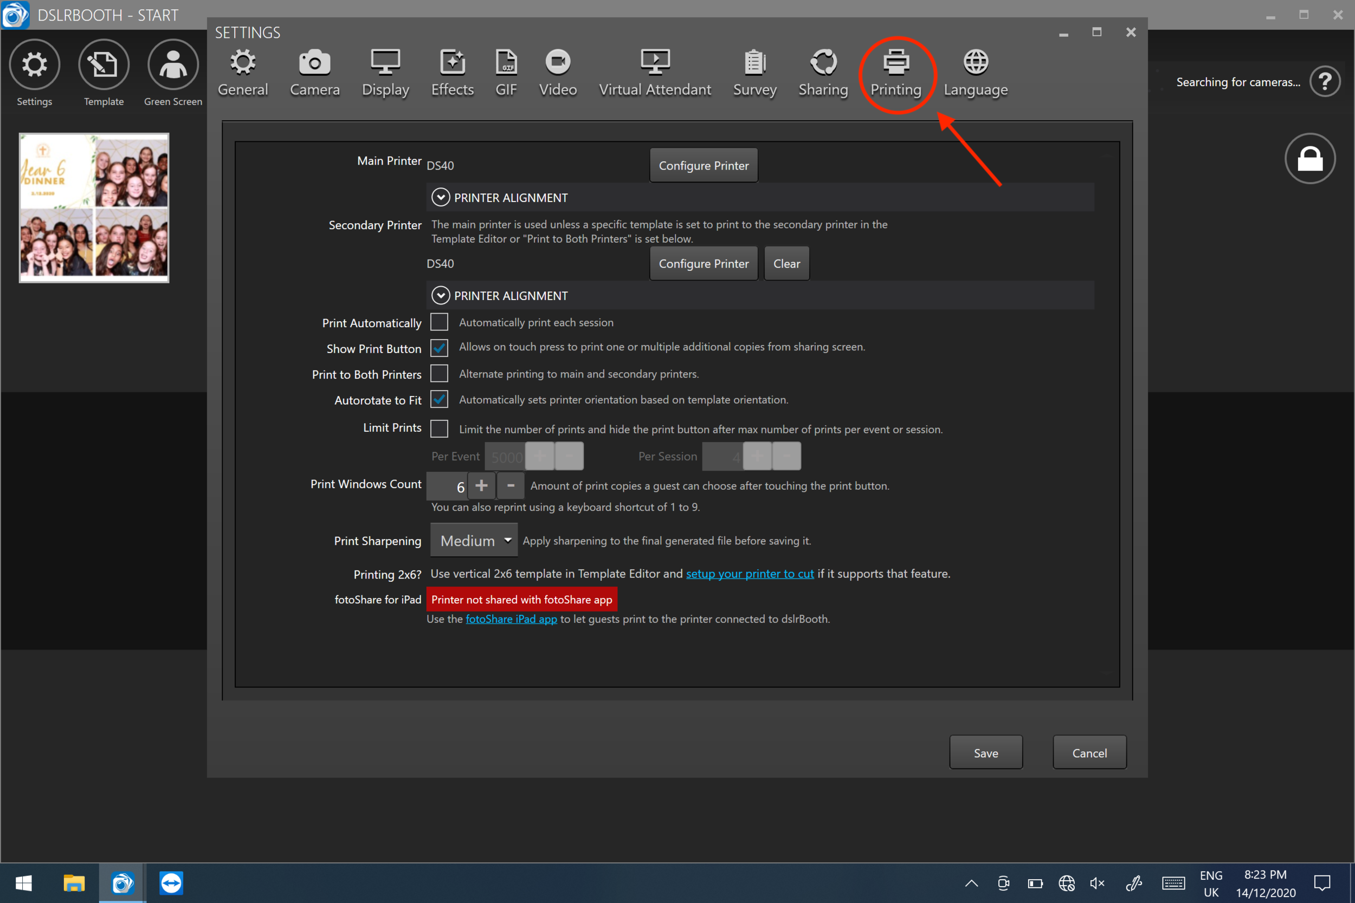
Task: Open the Template editor icon
Action: point(104,64)
